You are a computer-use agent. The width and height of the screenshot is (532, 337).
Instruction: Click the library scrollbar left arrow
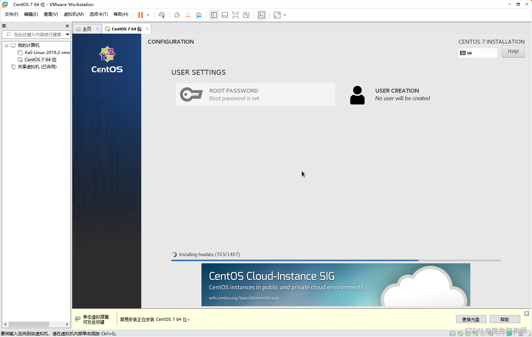[x=5, y=324]
